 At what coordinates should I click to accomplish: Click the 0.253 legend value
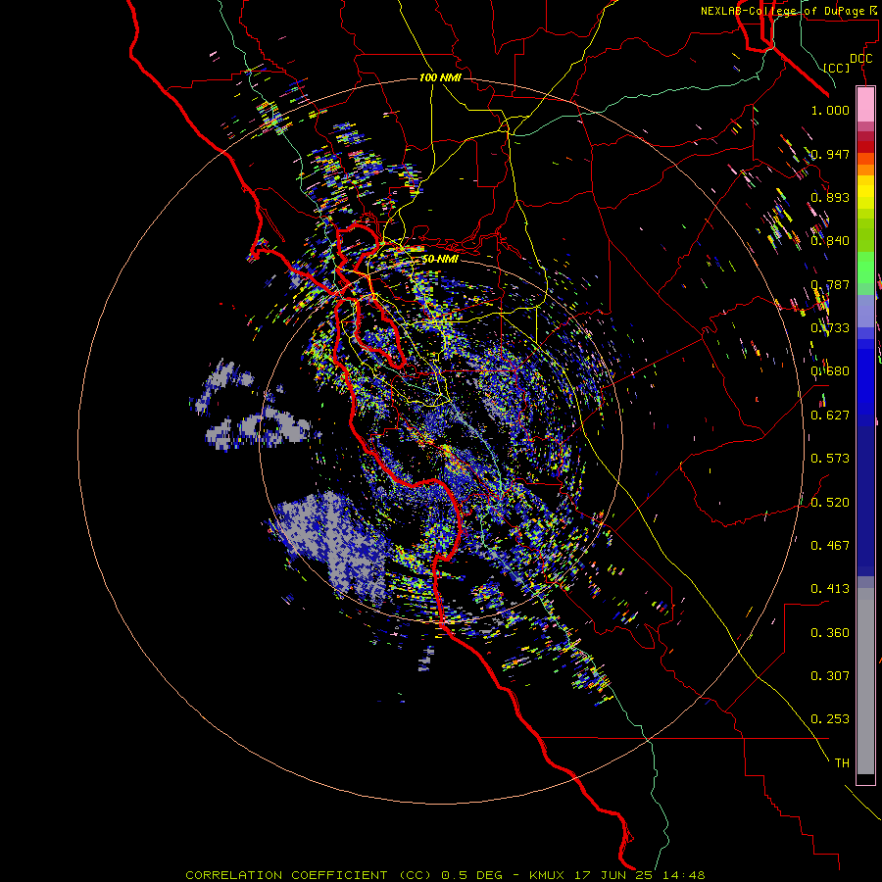830,719
